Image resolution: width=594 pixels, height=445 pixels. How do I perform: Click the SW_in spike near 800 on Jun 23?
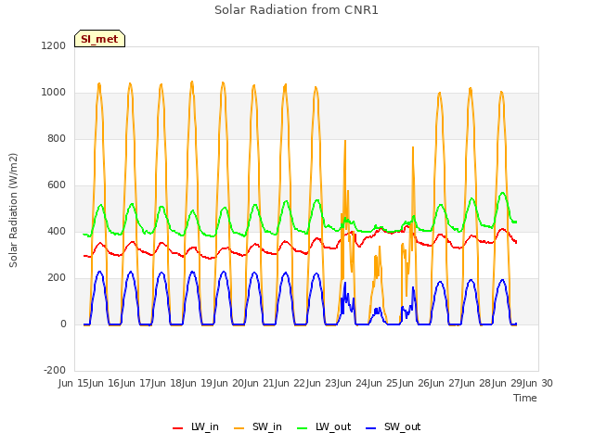point(345,141)
